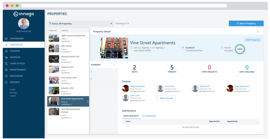Open Krish Knot tenant link
This screenshot has height=139, width=270.
204,86
